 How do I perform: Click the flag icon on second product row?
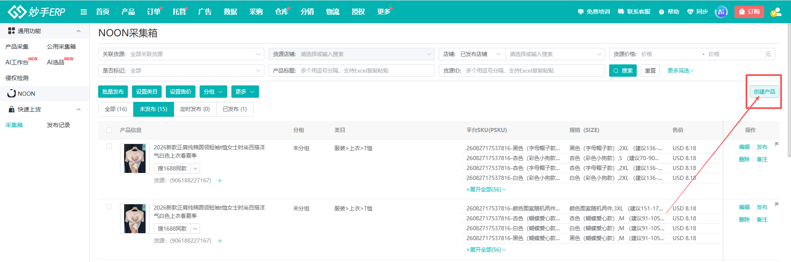(x=777, y=204)
